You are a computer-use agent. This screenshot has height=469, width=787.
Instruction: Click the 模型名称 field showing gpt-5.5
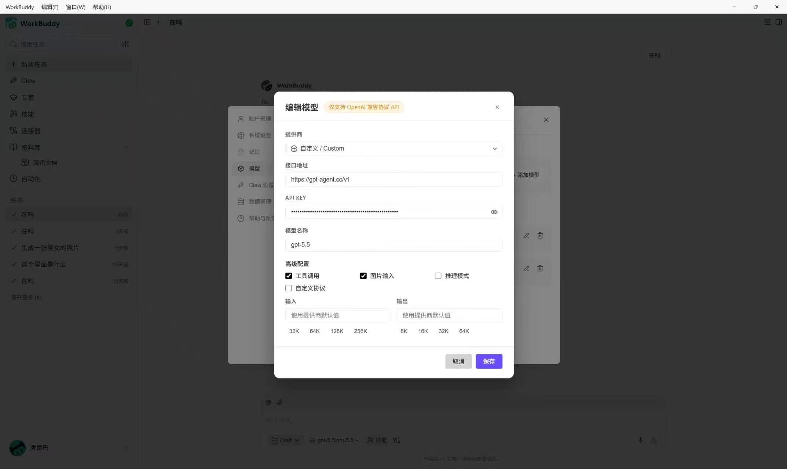pos(393,245)
